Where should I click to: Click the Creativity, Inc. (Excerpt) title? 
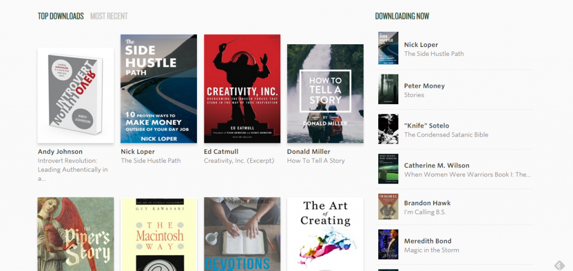[x=239, y=161]
